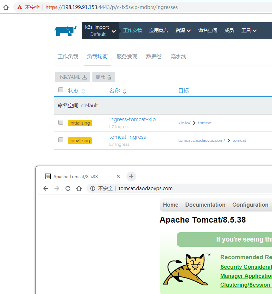Open a new tab with the plus button
Viewport: 272px width, 294px height.
pos(131,176)
